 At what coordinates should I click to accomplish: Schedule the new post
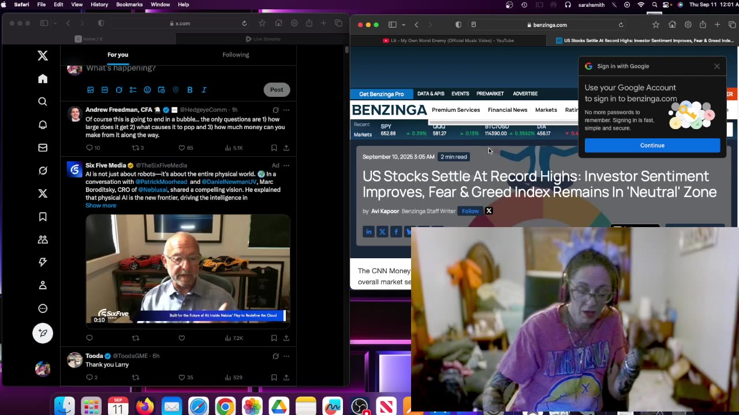pyautogui.click(x=161, y=90)
